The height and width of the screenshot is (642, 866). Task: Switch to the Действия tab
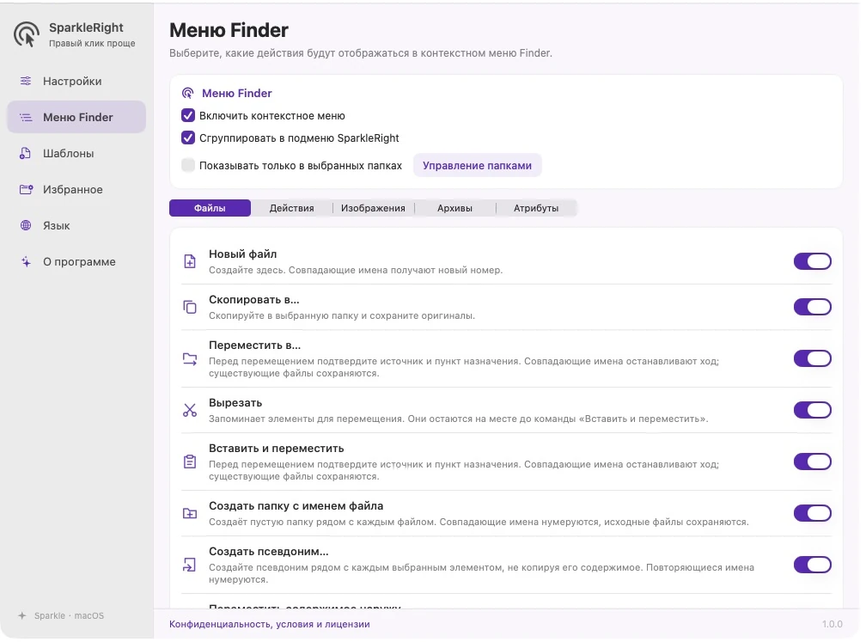pos(291,208)
